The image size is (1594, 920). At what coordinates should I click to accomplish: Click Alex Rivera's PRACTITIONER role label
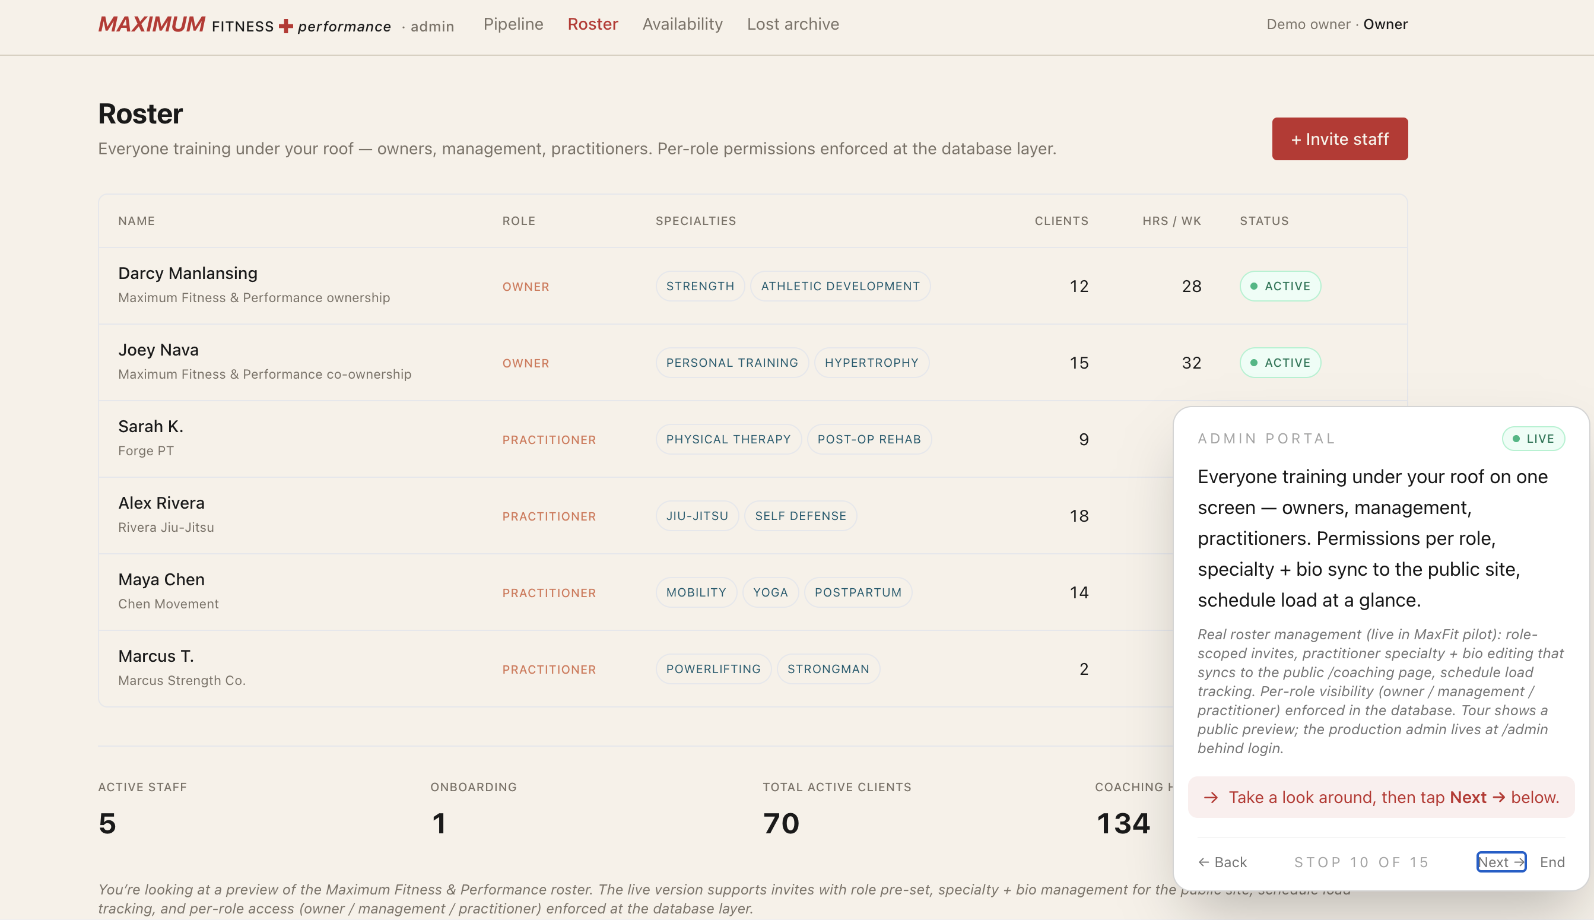[549, 516]
